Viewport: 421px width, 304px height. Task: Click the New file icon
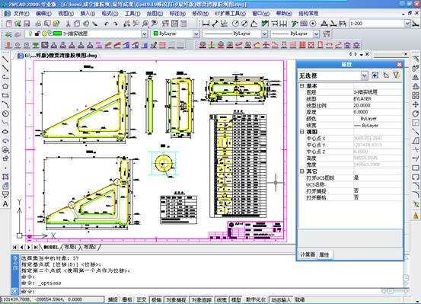pos(9,24)
